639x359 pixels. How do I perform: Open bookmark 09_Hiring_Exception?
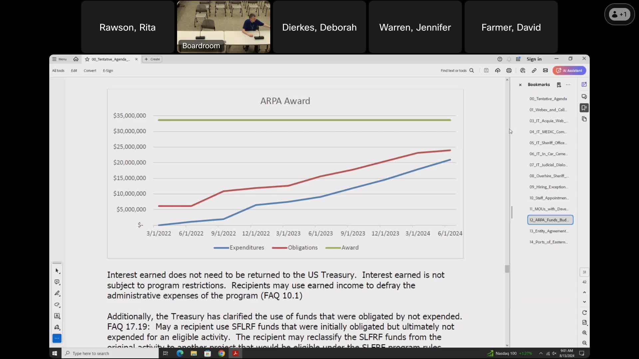(548, 187)
